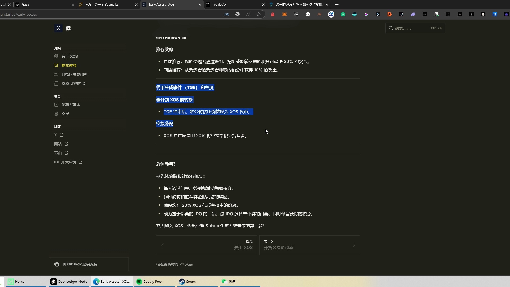The image size is (510, 287).
Task: Go to previous page 关于 XOS card
Action: (206, 245)
